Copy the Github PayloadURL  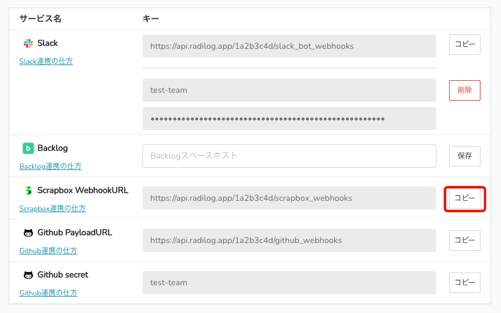point(464,241)
